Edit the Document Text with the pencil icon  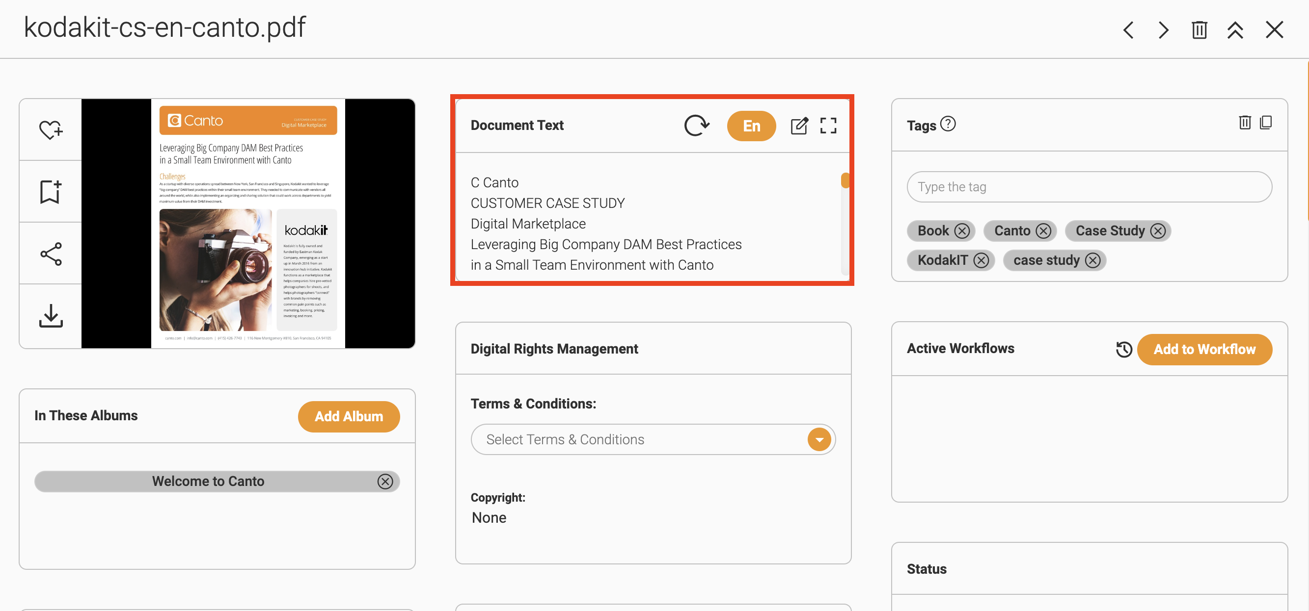[799, 126]
